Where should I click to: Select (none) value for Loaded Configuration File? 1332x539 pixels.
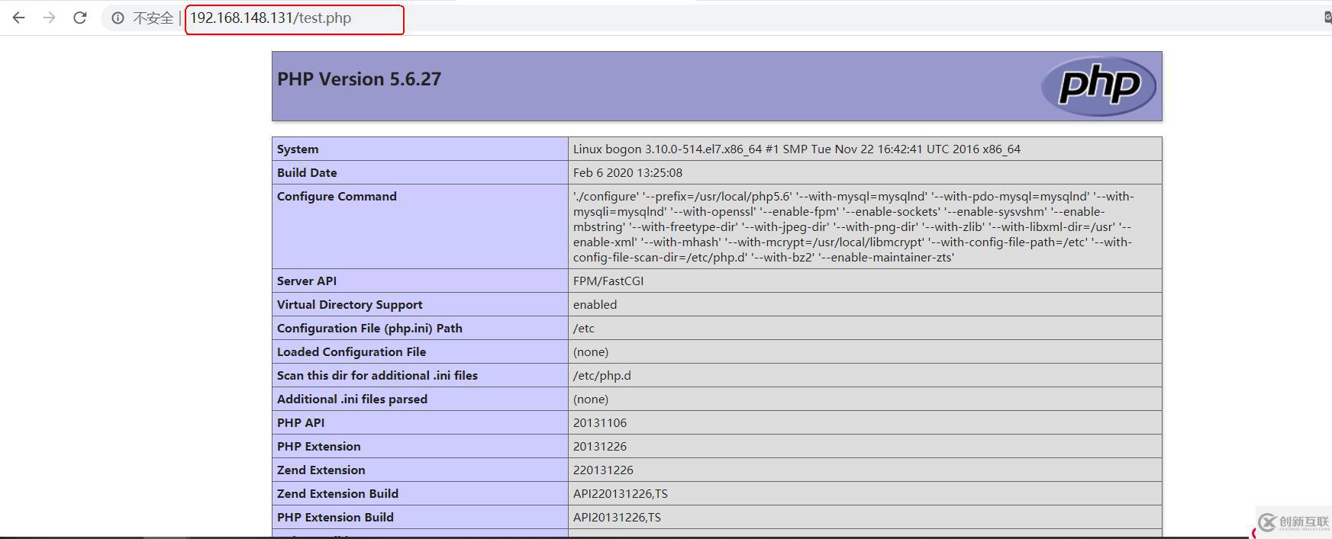(591, 352)
